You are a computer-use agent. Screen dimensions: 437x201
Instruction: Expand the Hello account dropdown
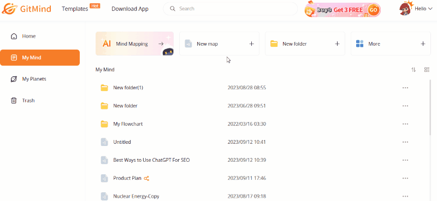pyautogui.click(x=423, y=9)
